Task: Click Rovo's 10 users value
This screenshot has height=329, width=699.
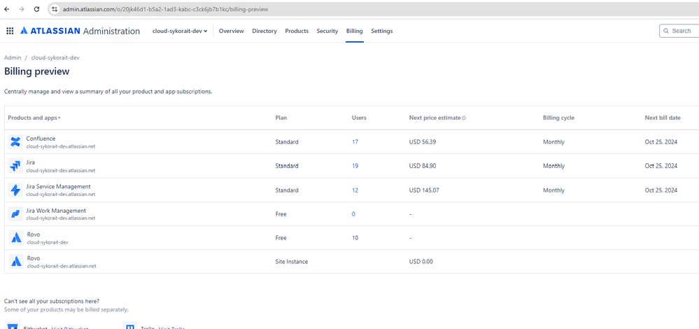Action: point(355,238)
